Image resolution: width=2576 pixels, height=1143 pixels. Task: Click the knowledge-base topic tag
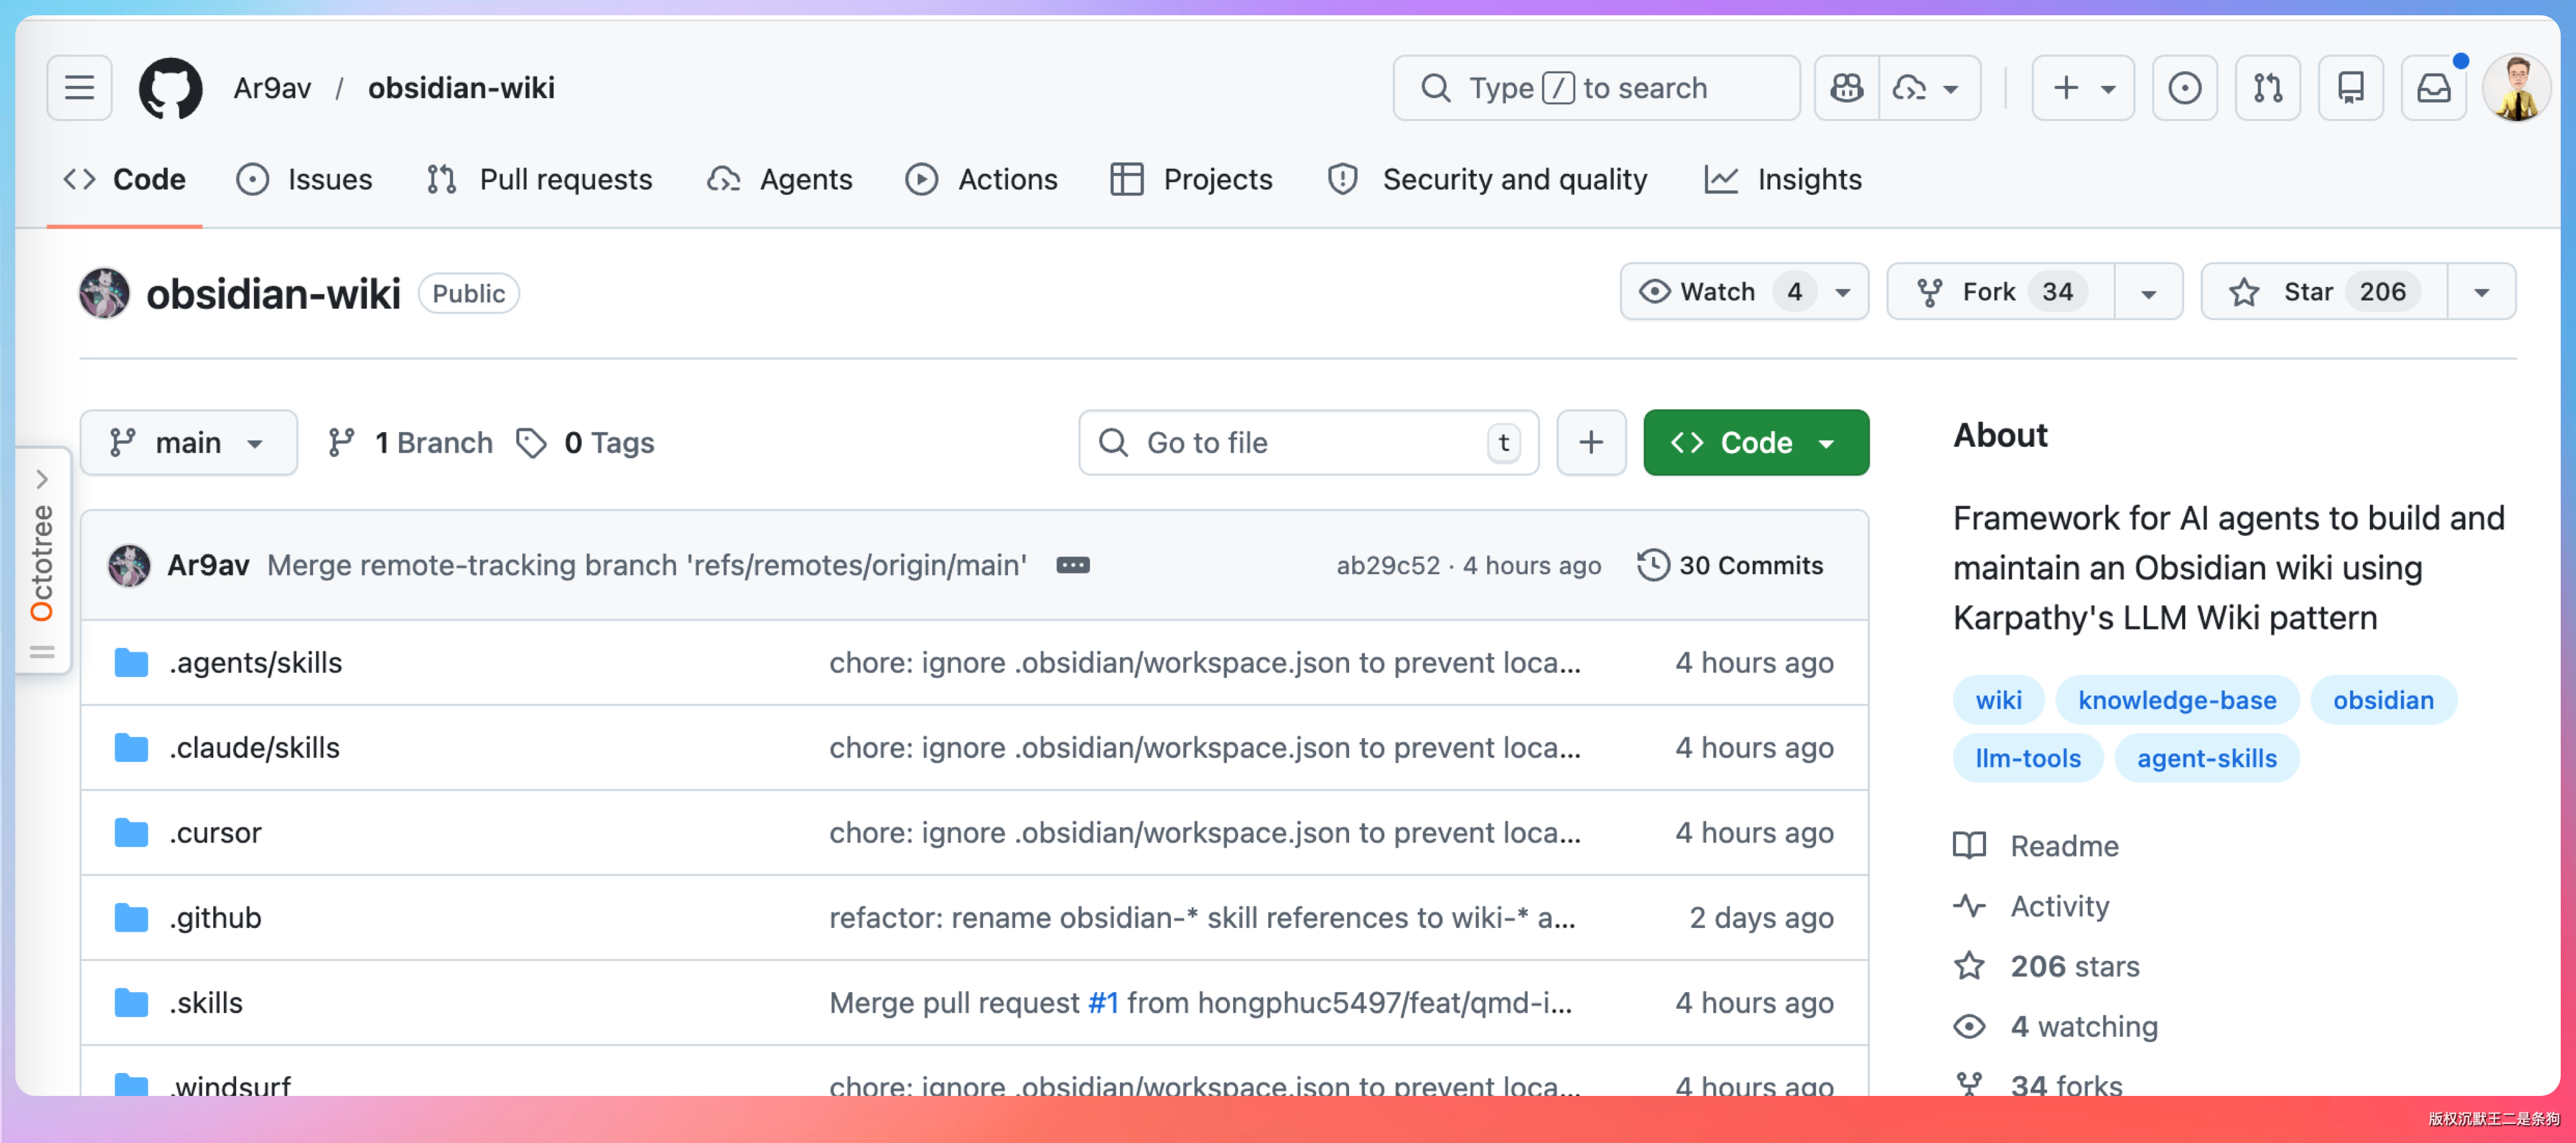[2176, 700]
